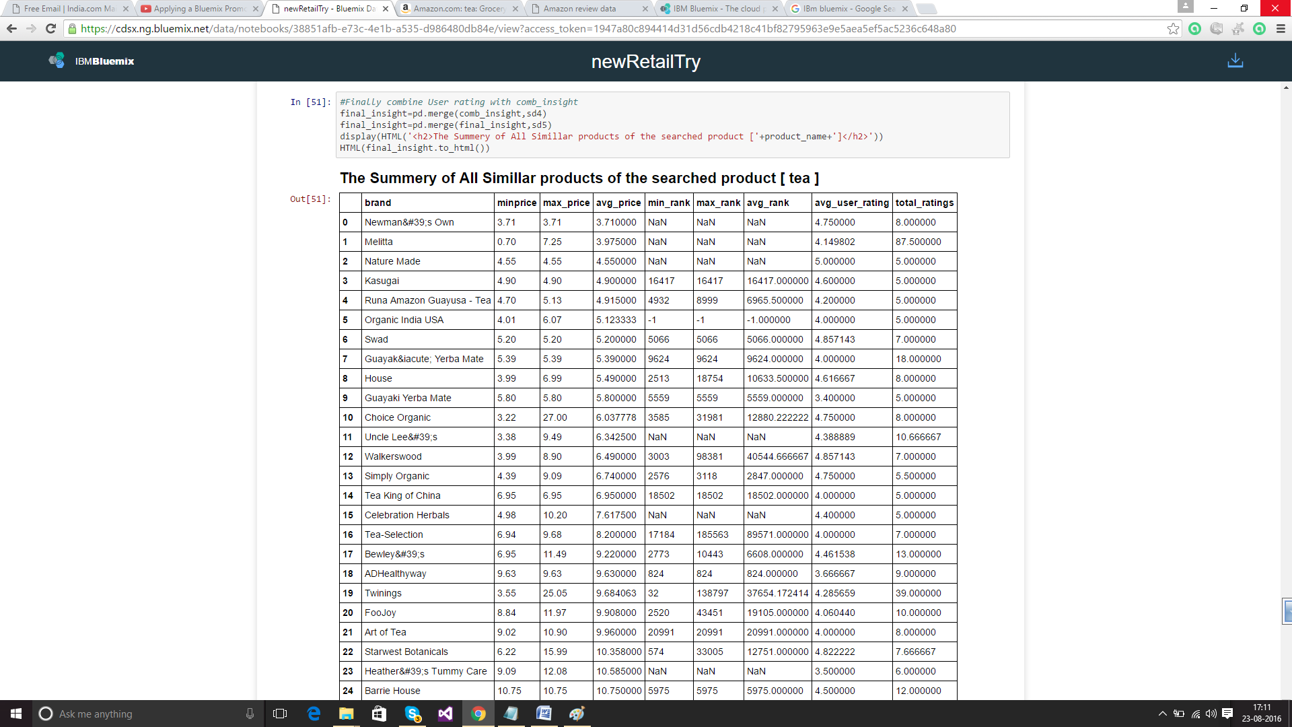This screenshot has height=727, width=1292.
Task: Open Microsoft Word from the taskbar
Action: [544, 714]
